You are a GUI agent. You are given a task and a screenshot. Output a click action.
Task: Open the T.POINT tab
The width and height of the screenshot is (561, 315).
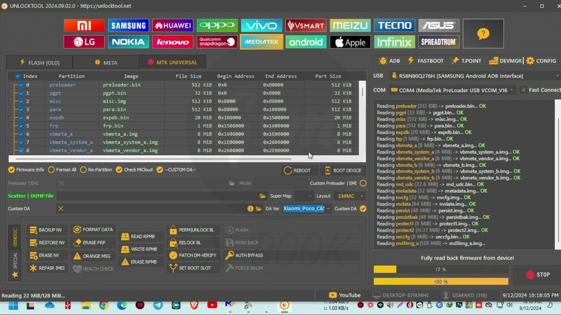(466, 61)
